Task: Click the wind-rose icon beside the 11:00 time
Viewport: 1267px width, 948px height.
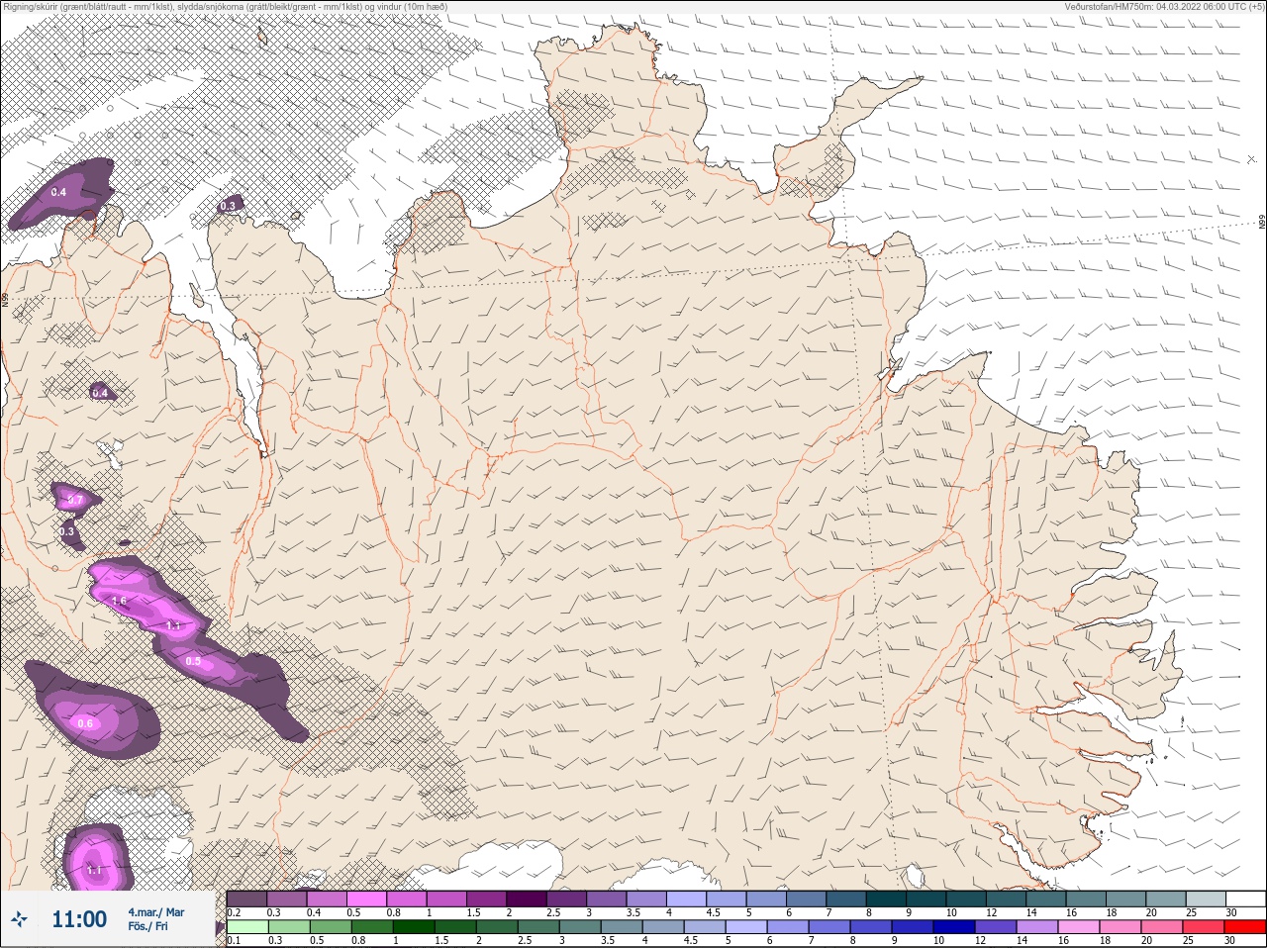Action: tap(19, 918)
